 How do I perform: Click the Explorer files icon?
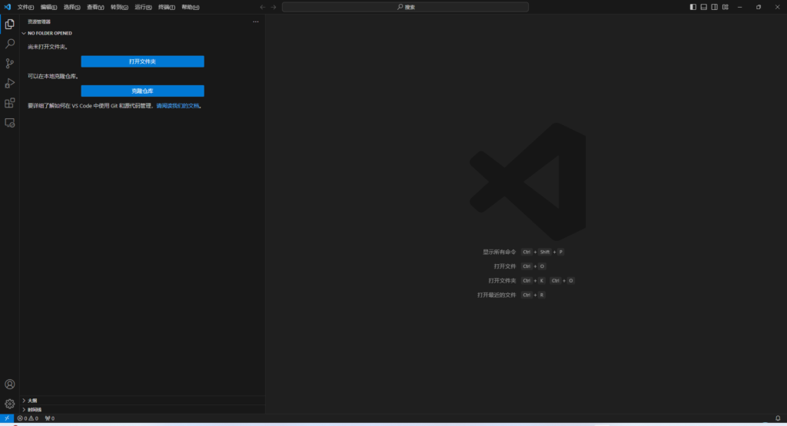click(10, 24)
